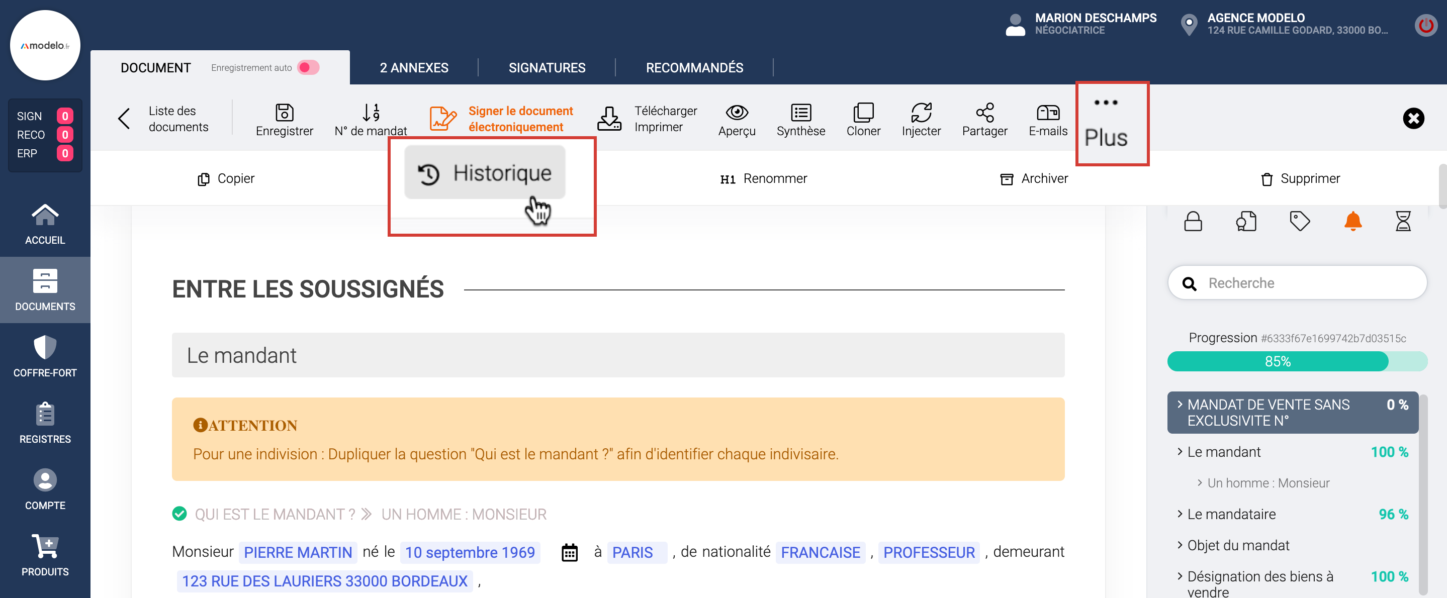Click green check beside Qui est le mandant
This screenshot has height=598, width=1447.
pos(179,514)
